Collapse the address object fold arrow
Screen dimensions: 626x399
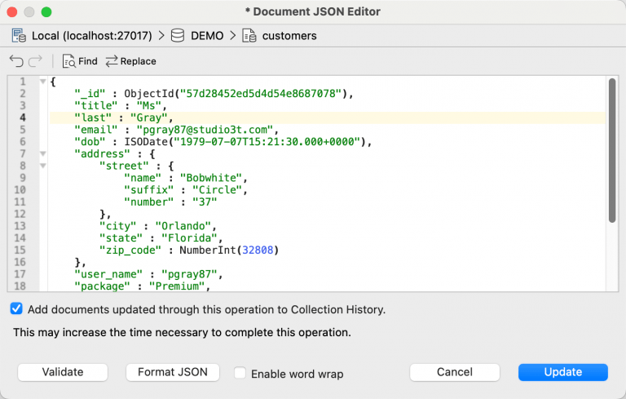[x=42, y=153]
